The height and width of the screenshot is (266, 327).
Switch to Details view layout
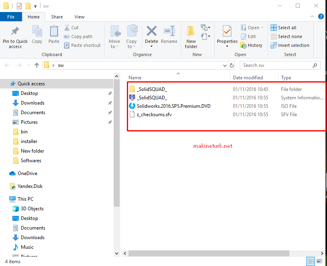click(x=311, y=261)
